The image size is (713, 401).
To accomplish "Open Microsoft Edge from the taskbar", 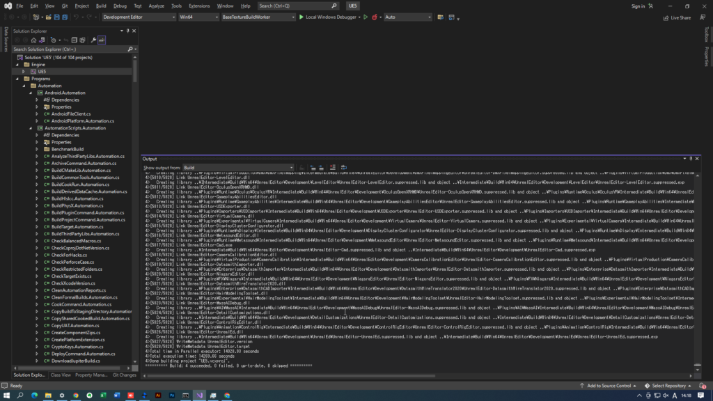I will pyautogui.click(x=34, y=395).
